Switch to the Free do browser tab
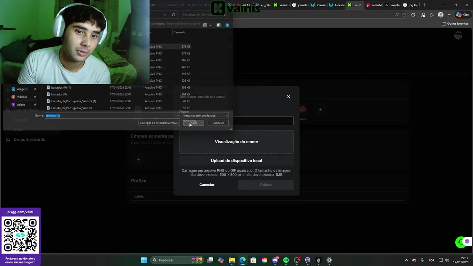 (337, 5)
